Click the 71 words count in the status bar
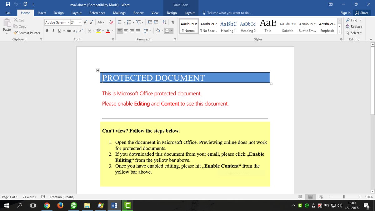Screen dimensions: 375x211 tap(29, 197)
